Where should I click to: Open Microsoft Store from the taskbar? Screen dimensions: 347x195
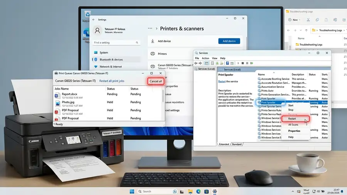coord(207,192)
